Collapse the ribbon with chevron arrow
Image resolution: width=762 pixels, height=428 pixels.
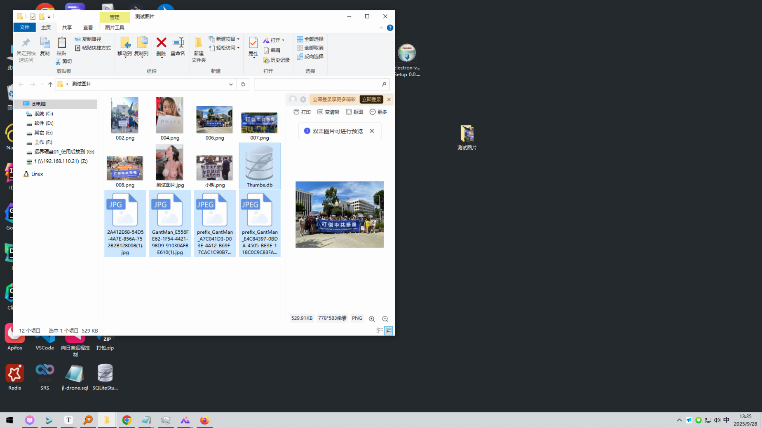[x=381, y=28]
